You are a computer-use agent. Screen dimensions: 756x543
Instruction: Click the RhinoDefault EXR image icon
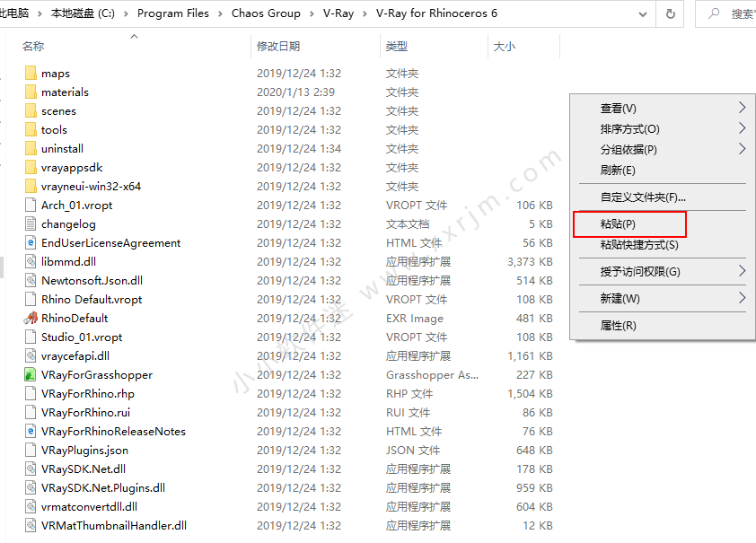click(31, 318)
